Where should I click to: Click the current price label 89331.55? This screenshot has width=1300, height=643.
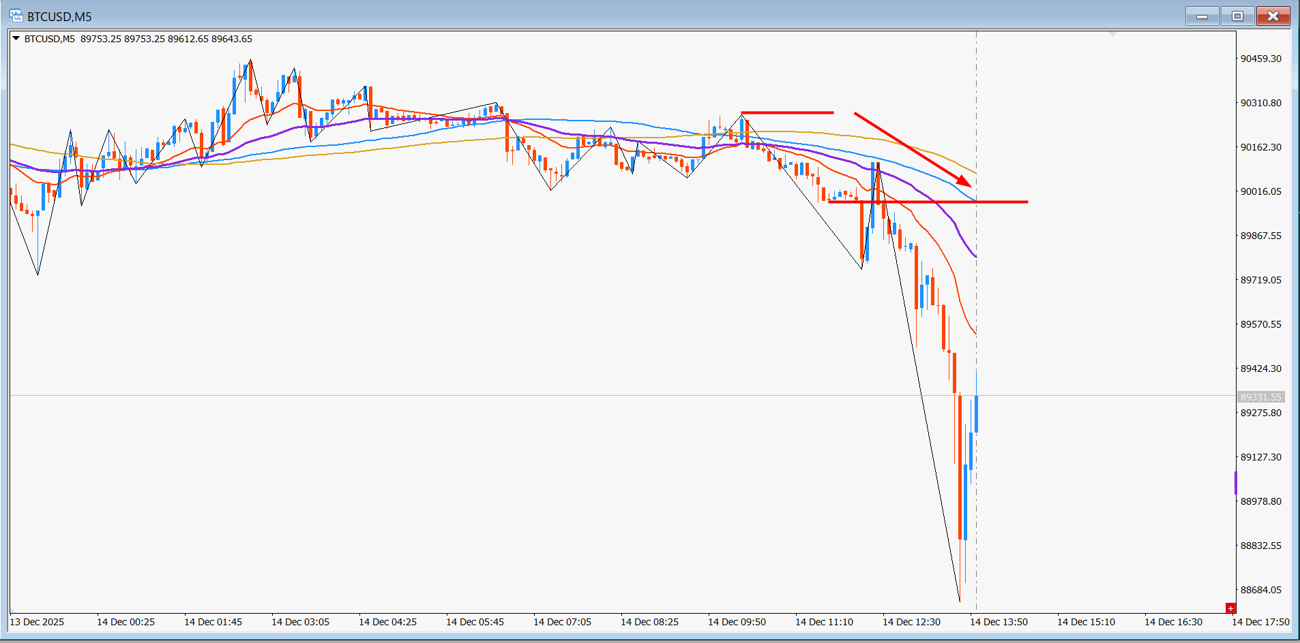click(1260, 396)
